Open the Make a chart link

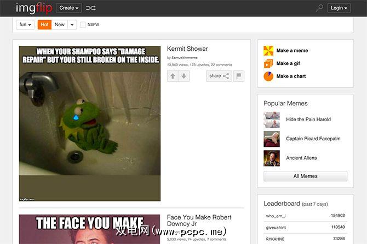click(x=291, y=76)
